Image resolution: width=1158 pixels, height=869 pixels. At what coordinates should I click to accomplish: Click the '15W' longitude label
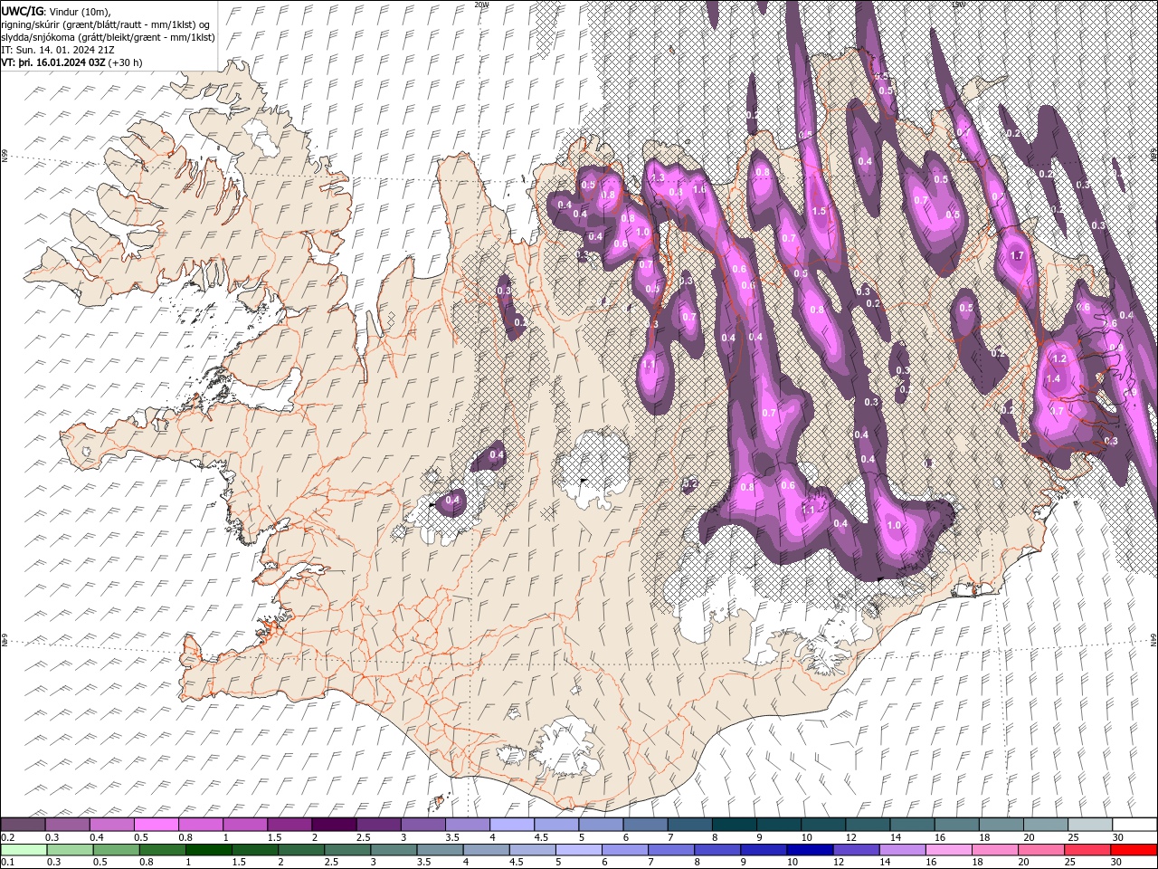(x=958, y=5)
